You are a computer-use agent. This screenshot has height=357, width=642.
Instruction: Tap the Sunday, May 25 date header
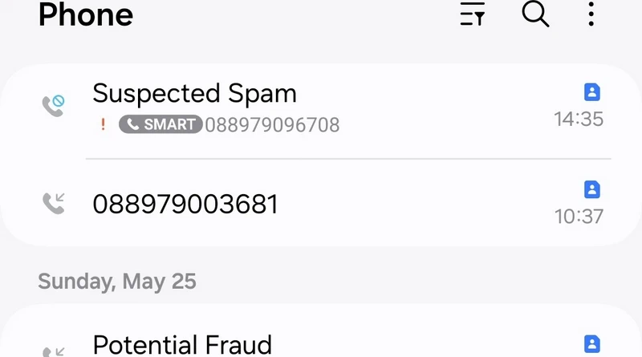(117, 282)
